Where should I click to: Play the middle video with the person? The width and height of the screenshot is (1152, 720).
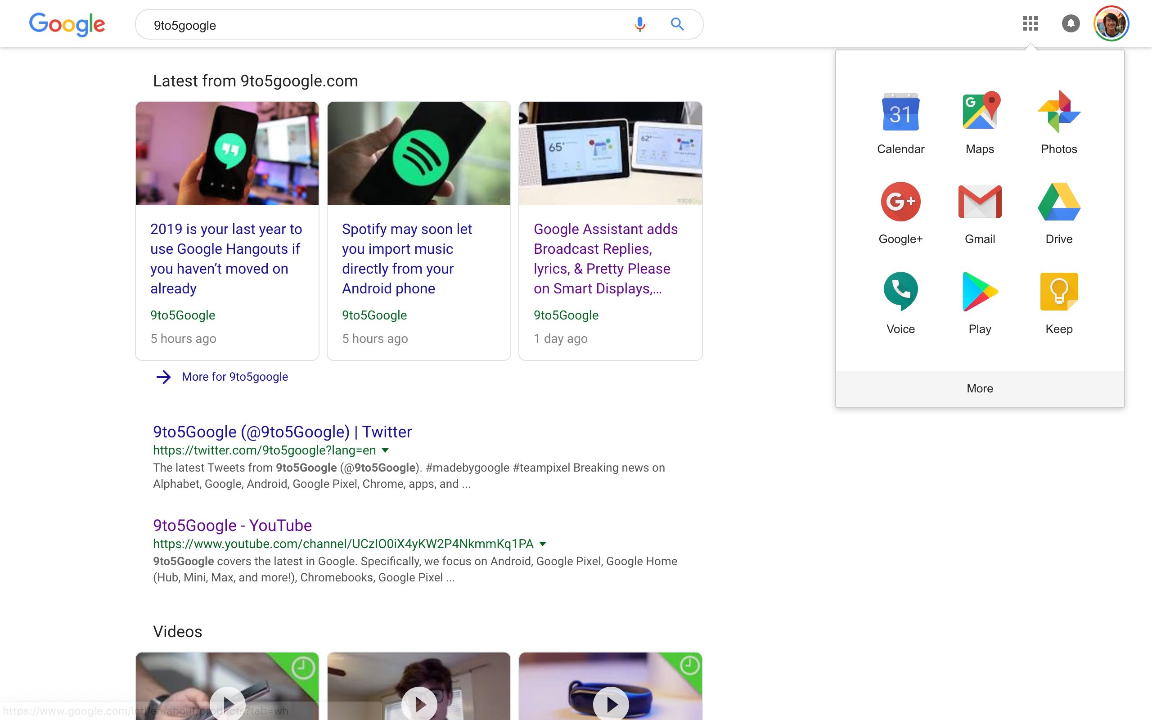pyautogui.click(x=419, y=703)
